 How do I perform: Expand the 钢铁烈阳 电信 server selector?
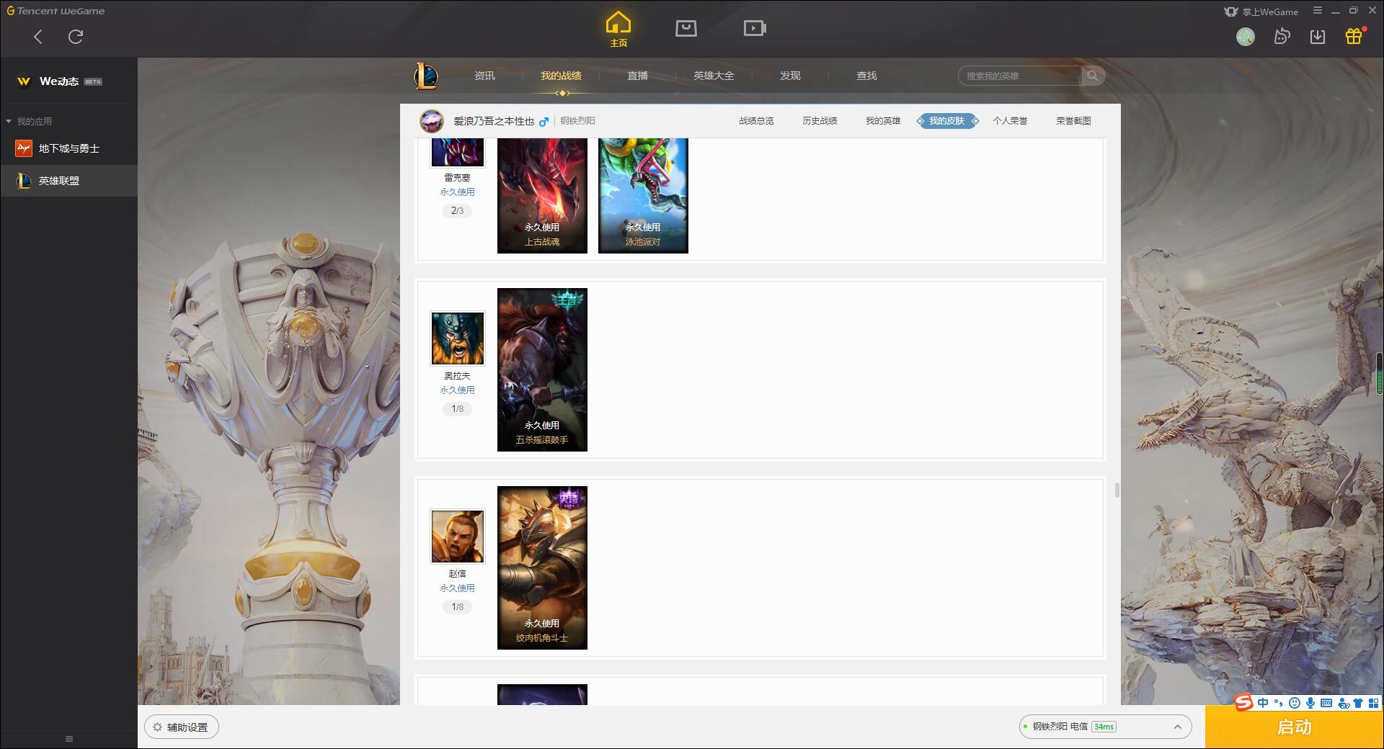pos(1104,727)
